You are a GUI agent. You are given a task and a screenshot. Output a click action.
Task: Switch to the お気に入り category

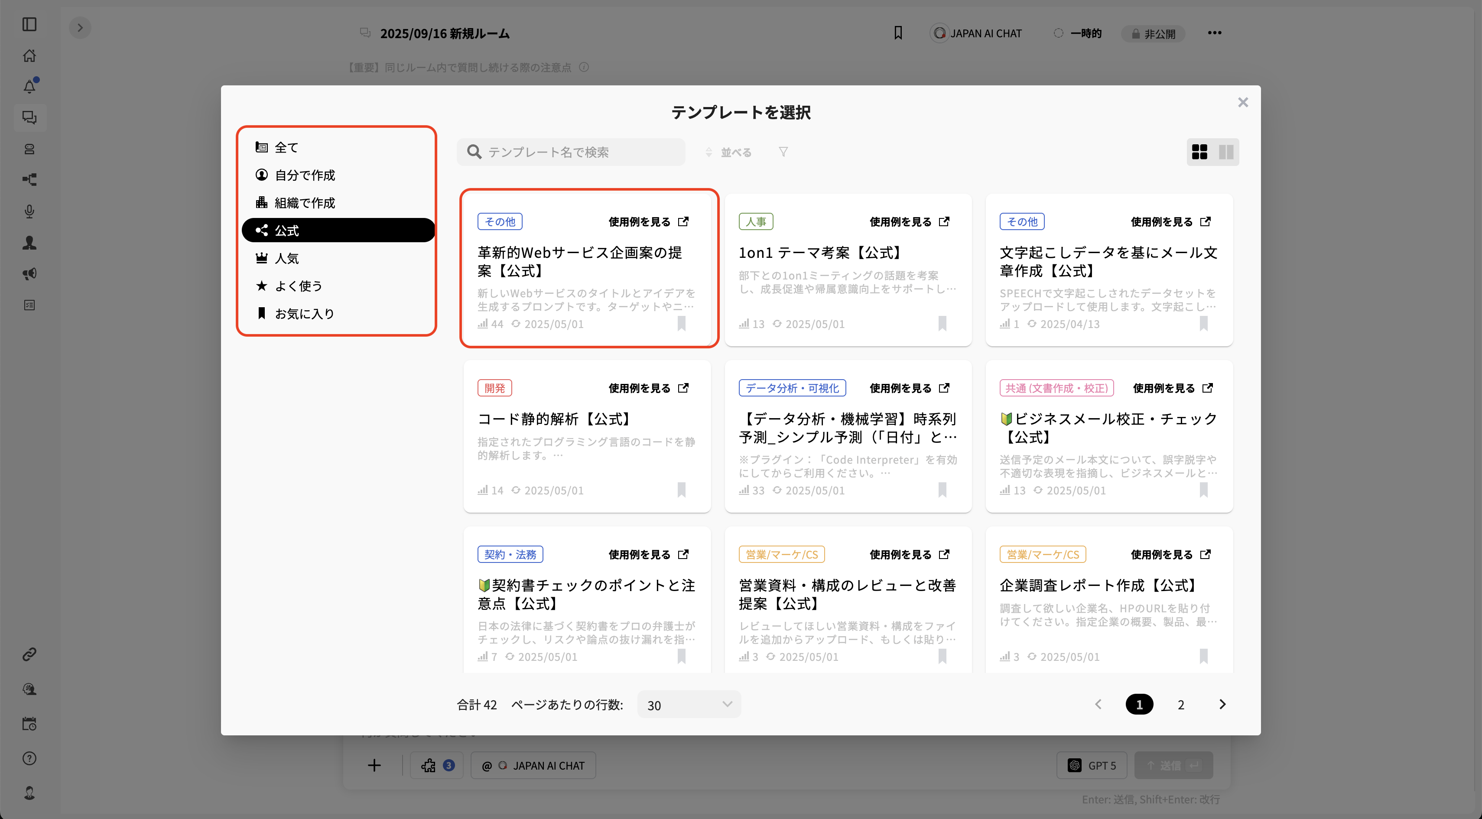(304, 313)
